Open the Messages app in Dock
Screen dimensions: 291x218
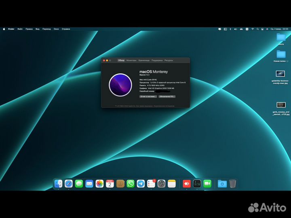click(79, 184)
